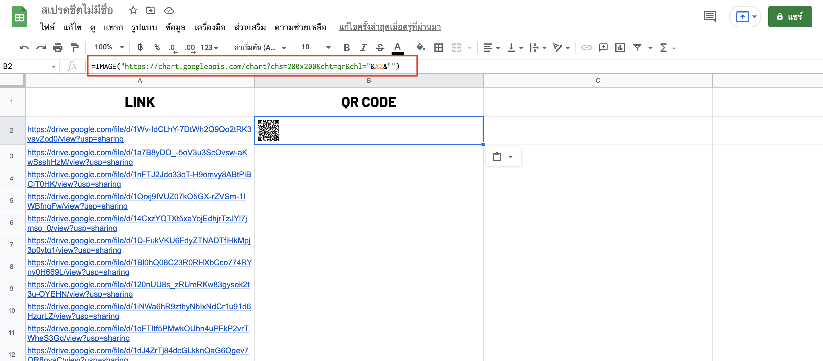Click the Print icon
The height and width of the screenshot is (361, 823).
pos(57,48)
